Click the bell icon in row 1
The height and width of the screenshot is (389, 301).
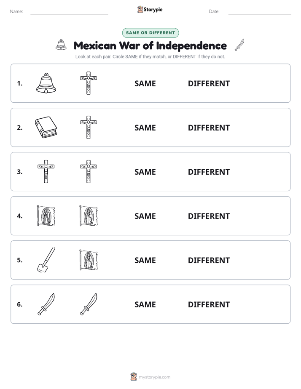(x=46, y=83)
